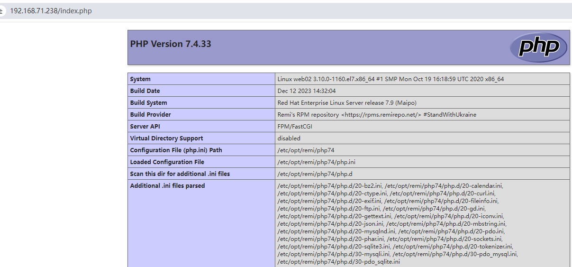Select the Loaded Configuration File label
Image resolution: width=572 pixels, height=267 pixels.
coord(167,162)
